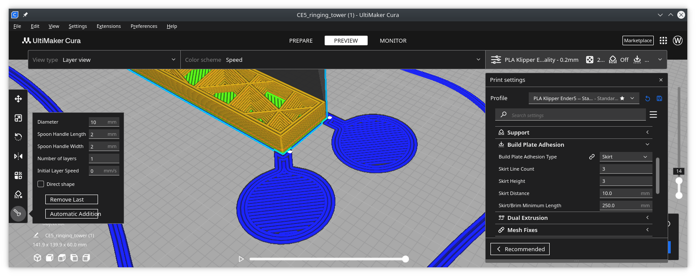This screenshot has height=276, width=696.
Task: Enable the Direct shape checkbox
Action: pyautogui.click(x=41, y=184)
